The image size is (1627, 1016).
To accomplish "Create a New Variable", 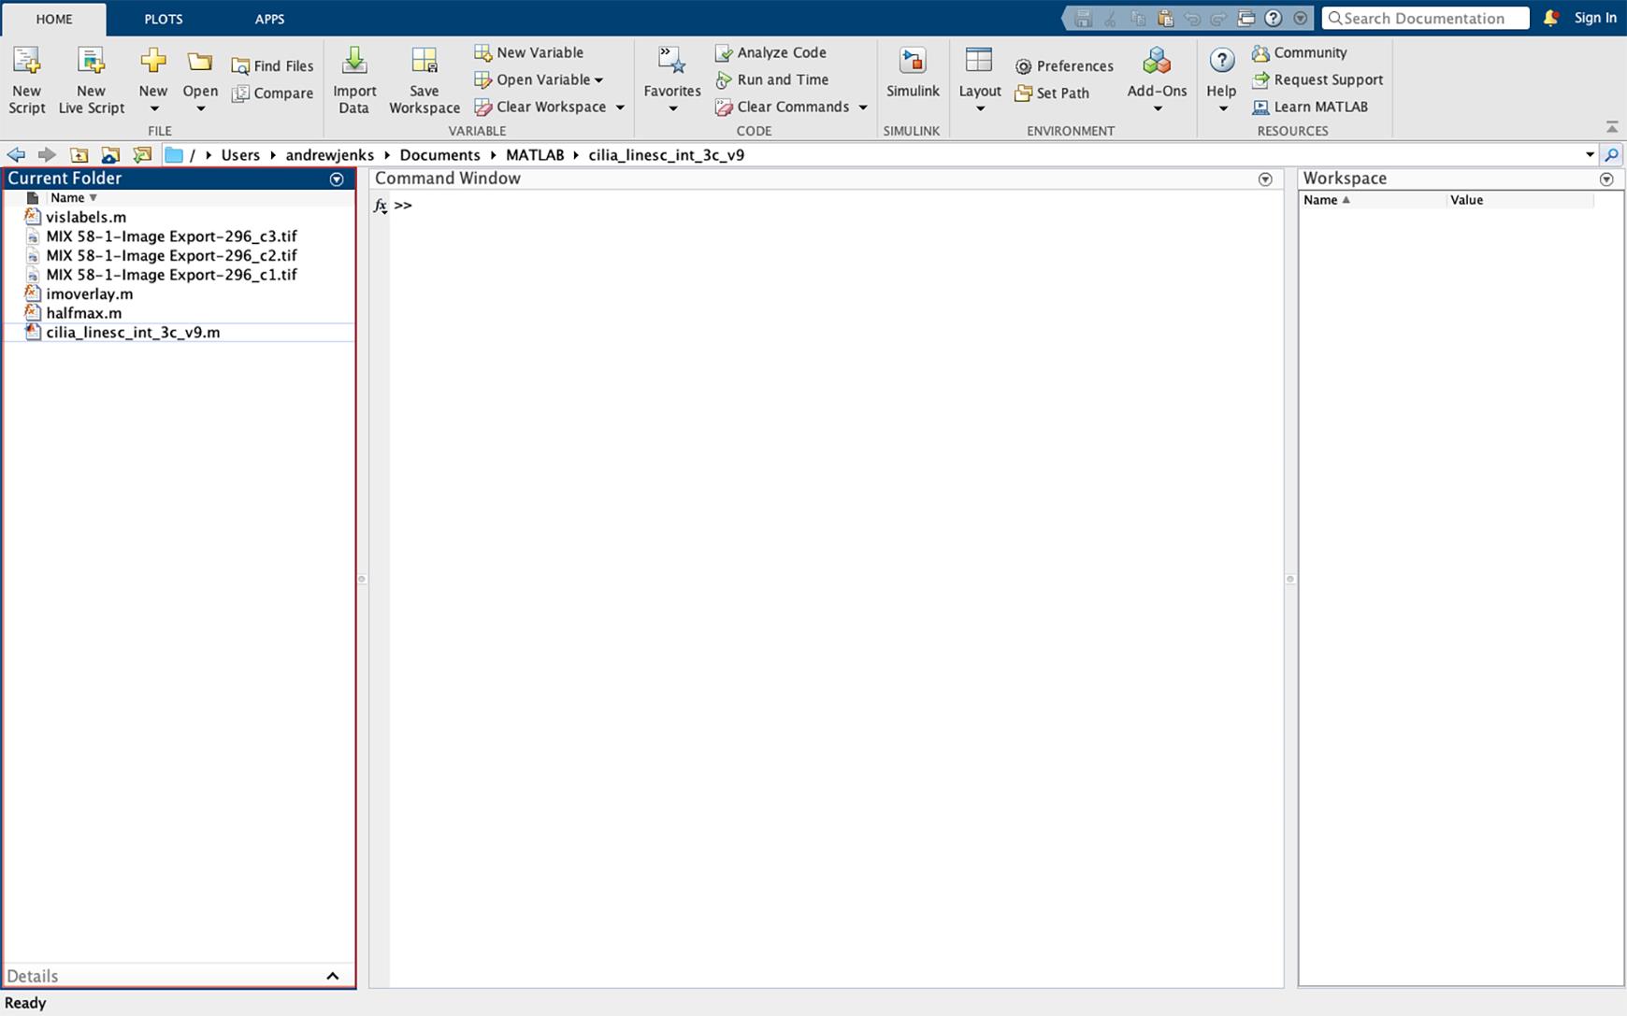I will [x=529, y=52].
